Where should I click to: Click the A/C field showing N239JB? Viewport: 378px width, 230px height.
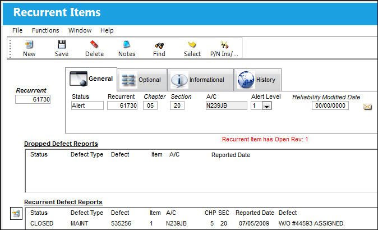pyautogui.click(x=227, y=105)
